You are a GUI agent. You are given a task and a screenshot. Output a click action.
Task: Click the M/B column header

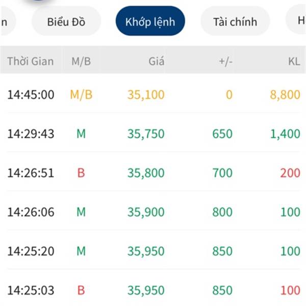pyautogui.click(x=81, y=61)
